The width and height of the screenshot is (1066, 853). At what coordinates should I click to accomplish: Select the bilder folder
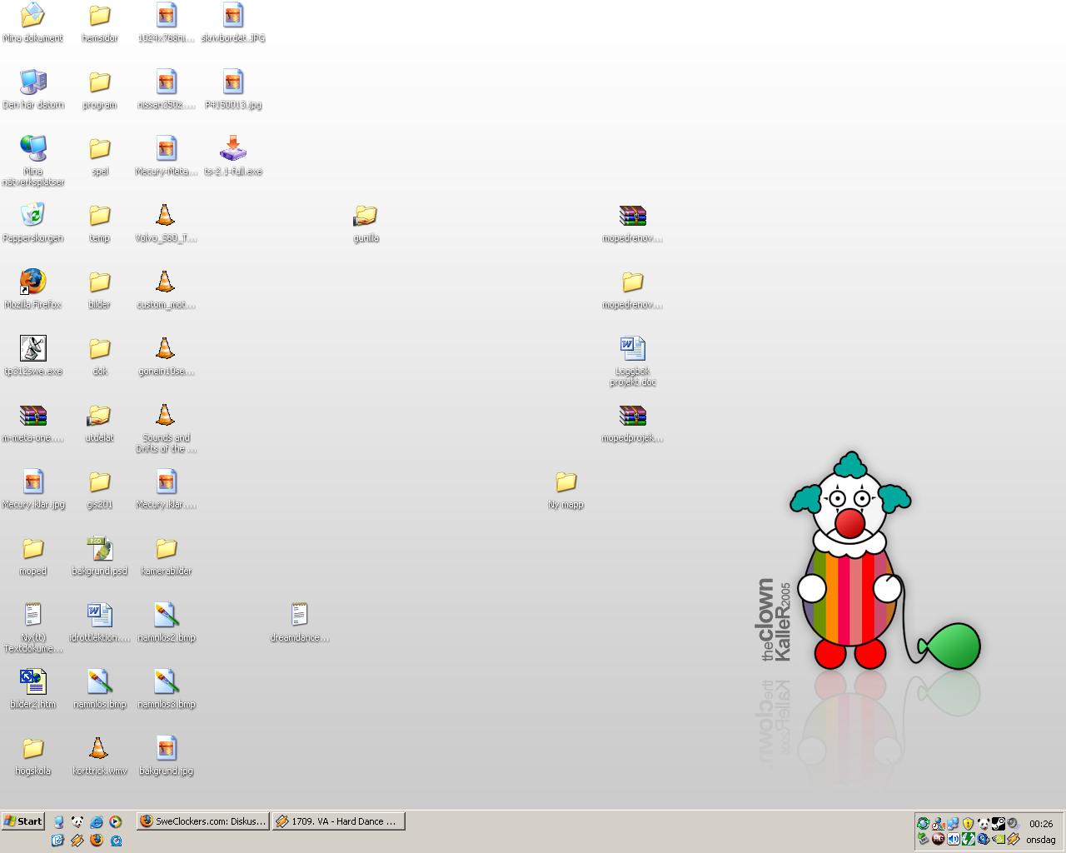click(x=99, y=288)
